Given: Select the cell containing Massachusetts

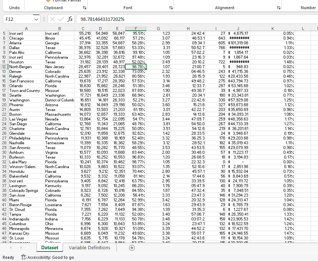Looking at the screenshot, I should (59, 115).
